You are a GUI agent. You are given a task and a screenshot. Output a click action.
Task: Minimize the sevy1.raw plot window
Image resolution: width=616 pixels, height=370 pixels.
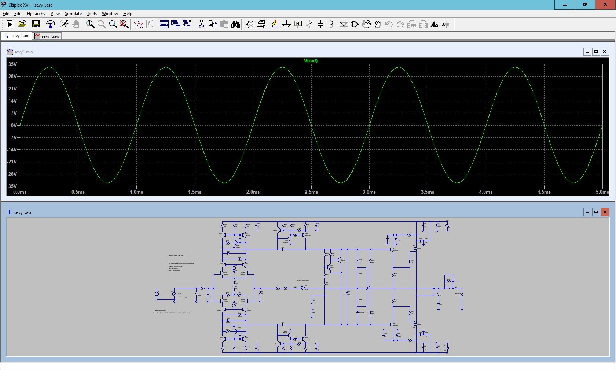(x=587, y=52)
